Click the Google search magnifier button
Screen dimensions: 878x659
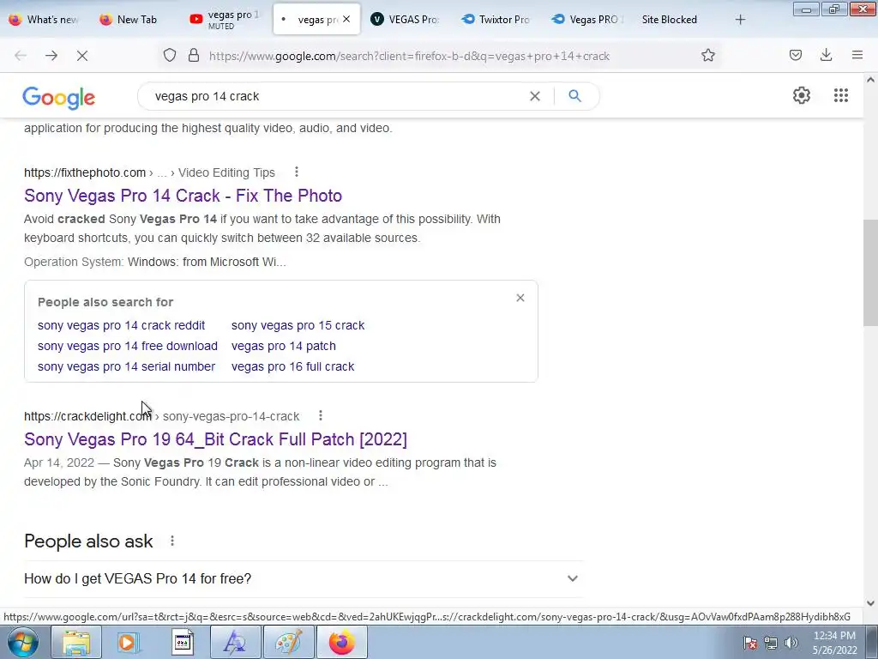pos(575,96)
